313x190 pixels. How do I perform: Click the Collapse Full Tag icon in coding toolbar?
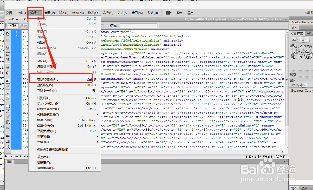click(x=8, y=48)
